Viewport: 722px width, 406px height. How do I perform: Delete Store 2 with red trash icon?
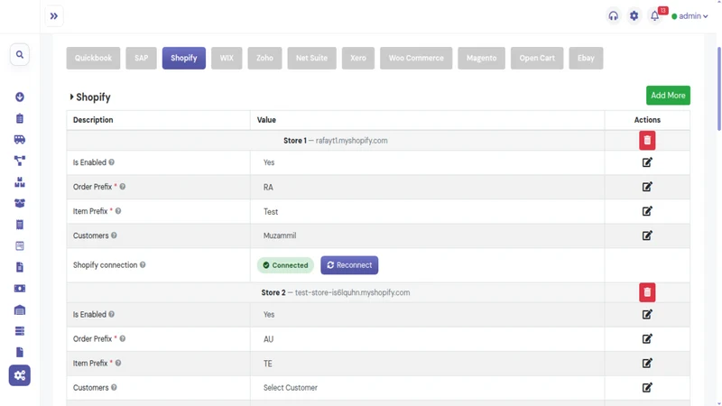pos(647,292)
